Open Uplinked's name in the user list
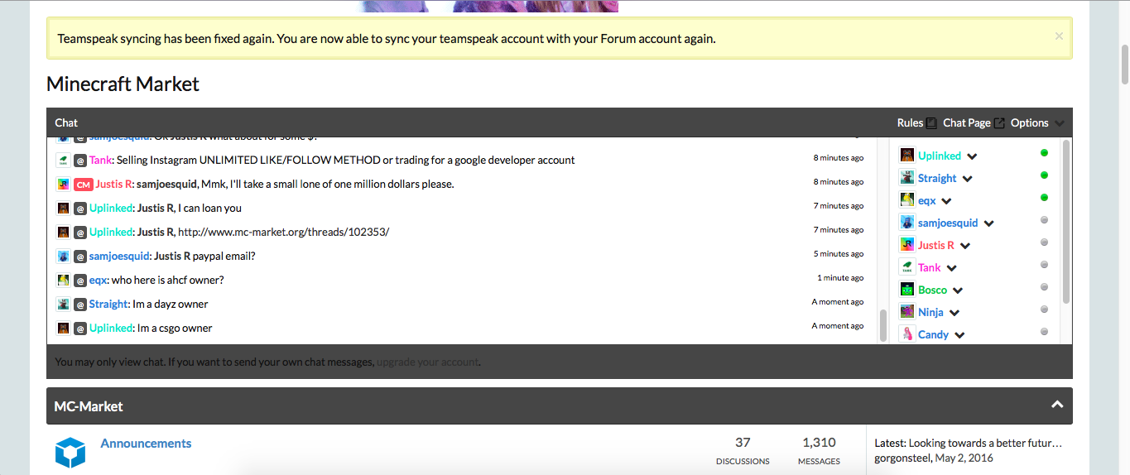 pos(940,156)
